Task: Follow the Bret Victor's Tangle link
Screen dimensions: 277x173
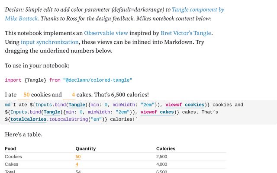Action: click(x=186, y=33)
